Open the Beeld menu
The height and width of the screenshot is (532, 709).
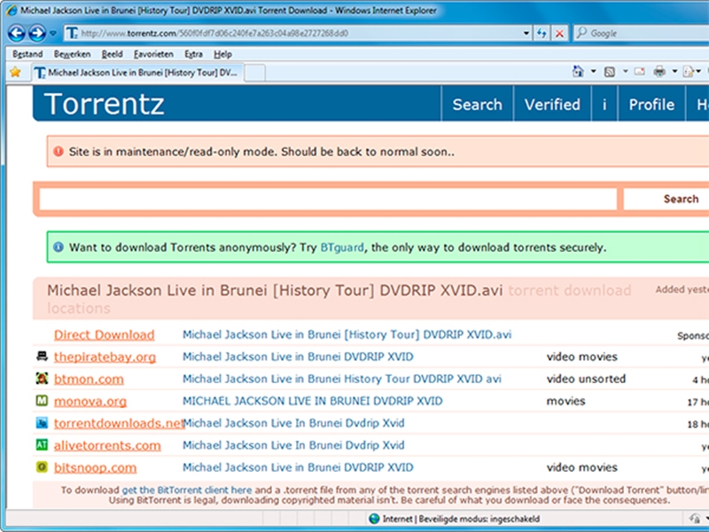point(113,54)
